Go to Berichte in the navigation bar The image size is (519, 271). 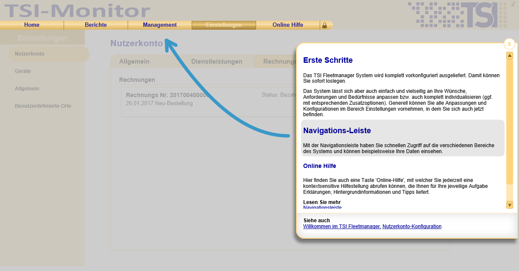point(96,25)
